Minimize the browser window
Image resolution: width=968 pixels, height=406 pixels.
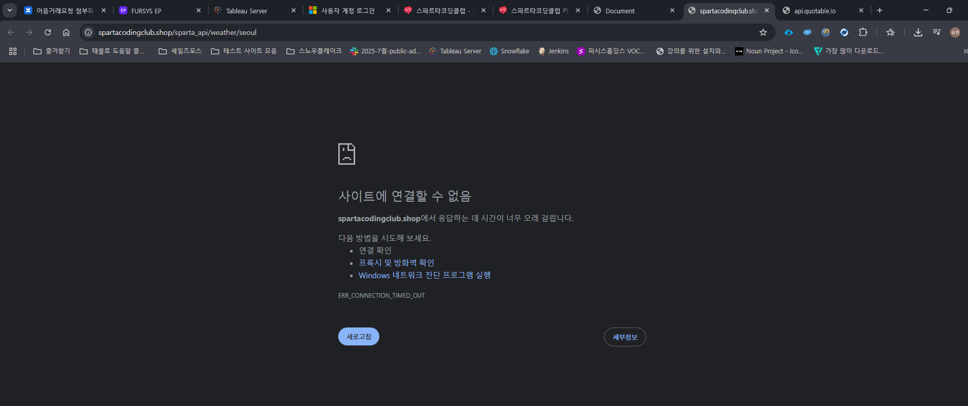pos(926,10)
